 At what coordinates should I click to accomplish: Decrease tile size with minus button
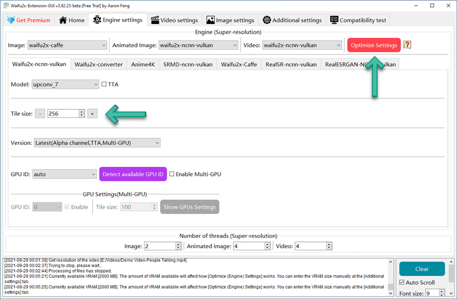pyautogui.click(x=40, y=114)
